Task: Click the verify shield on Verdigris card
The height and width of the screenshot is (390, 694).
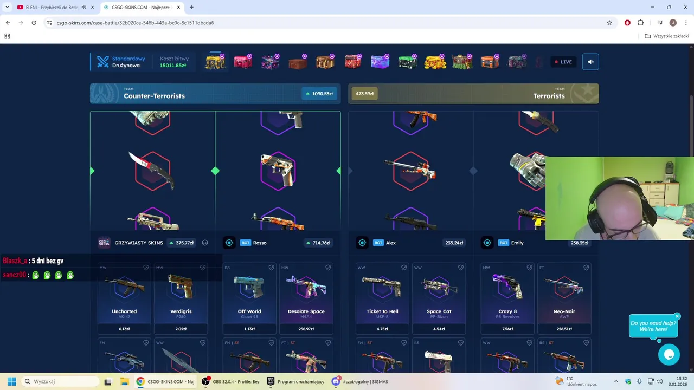Action: tap(203, 268)
